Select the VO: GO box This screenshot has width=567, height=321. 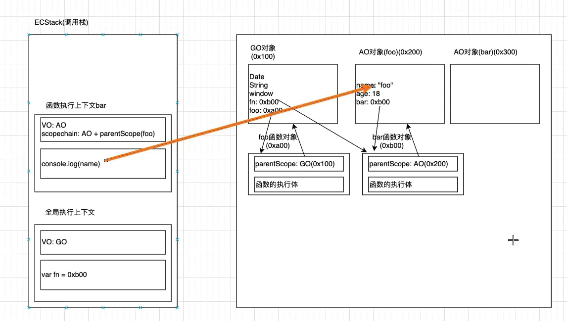[103, 242]
